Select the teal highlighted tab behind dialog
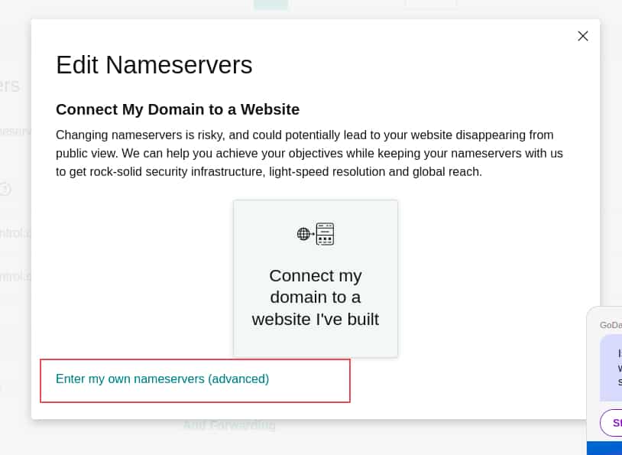Viewport: 622px width, 455px height. (271, 5)
